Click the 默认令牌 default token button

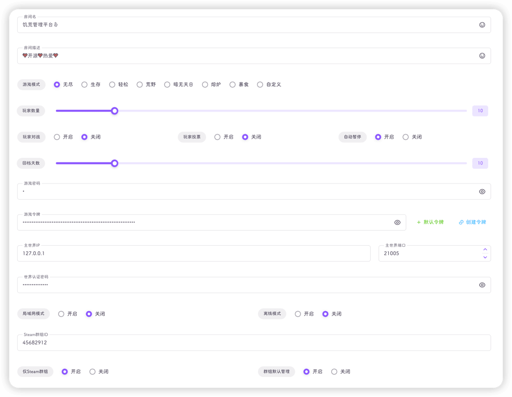point(430,222)
